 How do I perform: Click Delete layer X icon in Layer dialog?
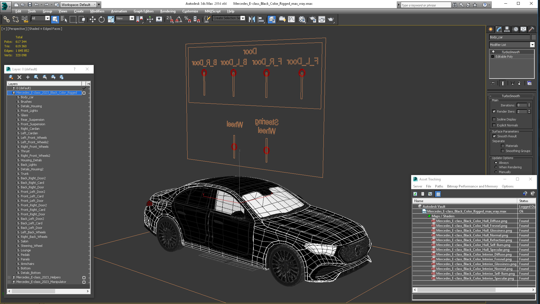coord(19,77)
